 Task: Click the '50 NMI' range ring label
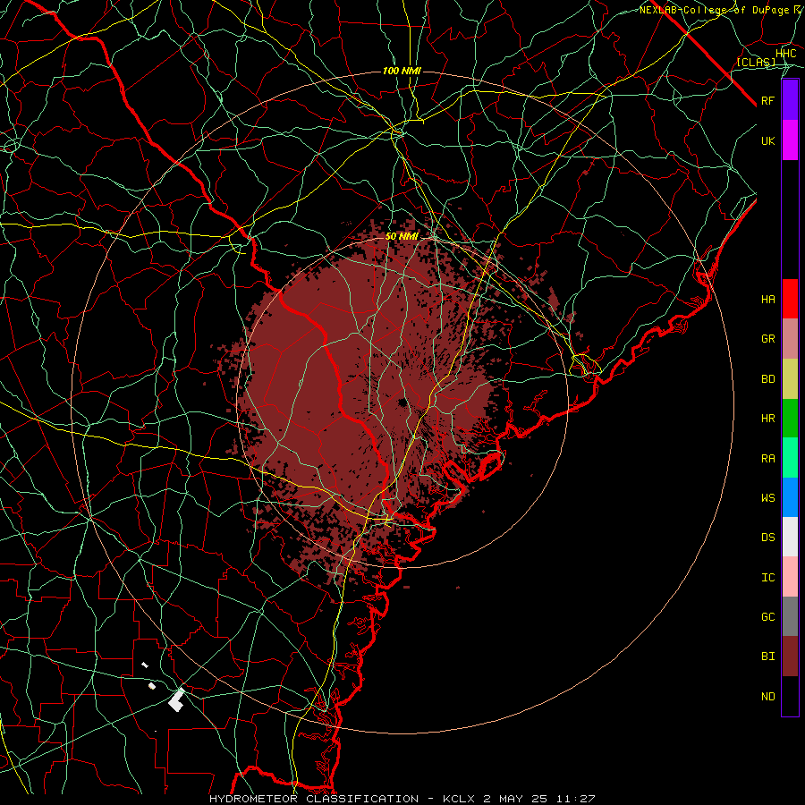(402, 236)
